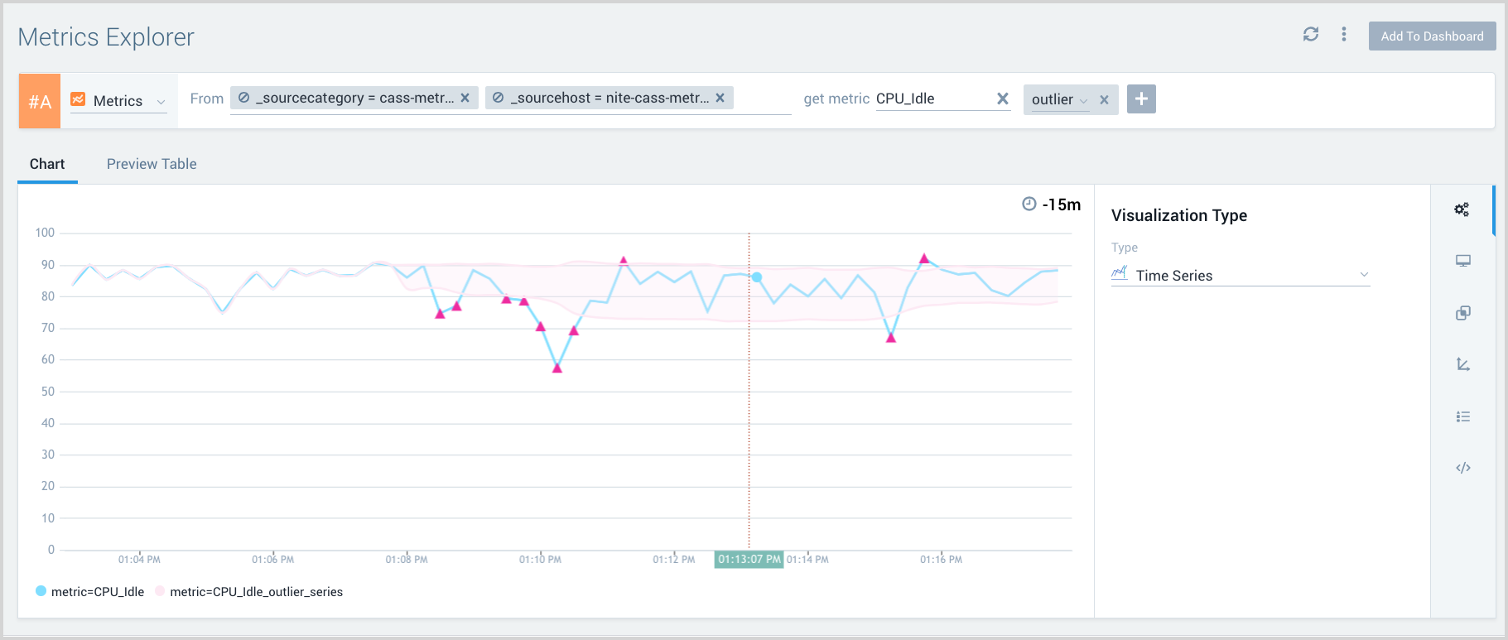
Task: Open the visualization settings gears icon
Action: click(1462, 209)
